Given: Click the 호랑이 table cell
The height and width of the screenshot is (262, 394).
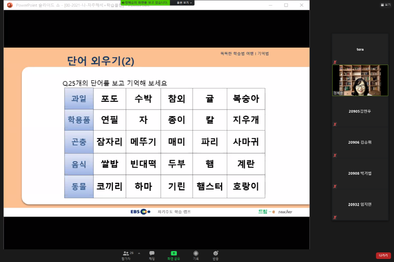Looking at the screenshot, I should coord(246,186).
